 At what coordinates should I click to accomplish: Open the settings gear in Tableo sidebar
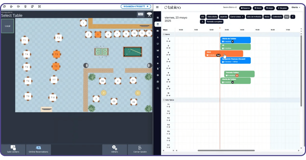(158, 75)
